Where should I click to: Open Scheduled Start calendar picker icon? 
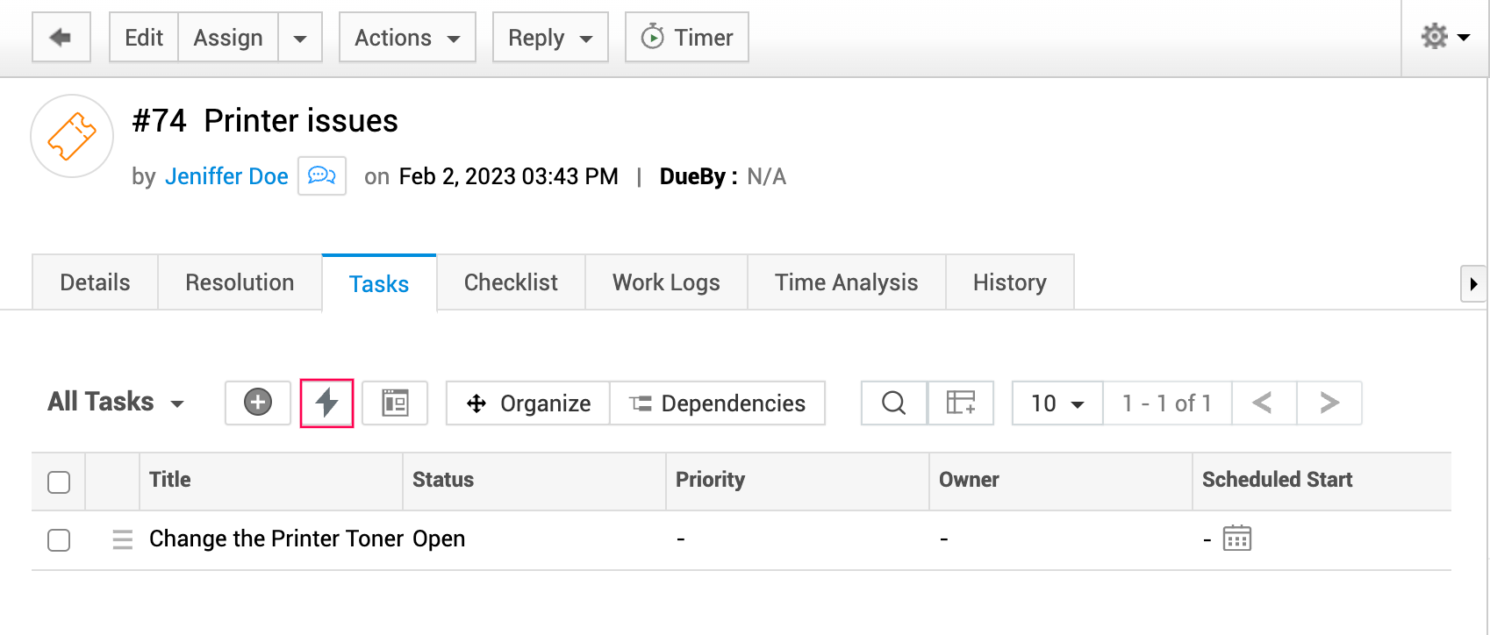(1237, 538)
